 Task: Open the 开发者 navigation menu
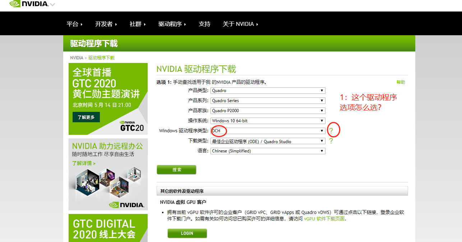[106, 24]
